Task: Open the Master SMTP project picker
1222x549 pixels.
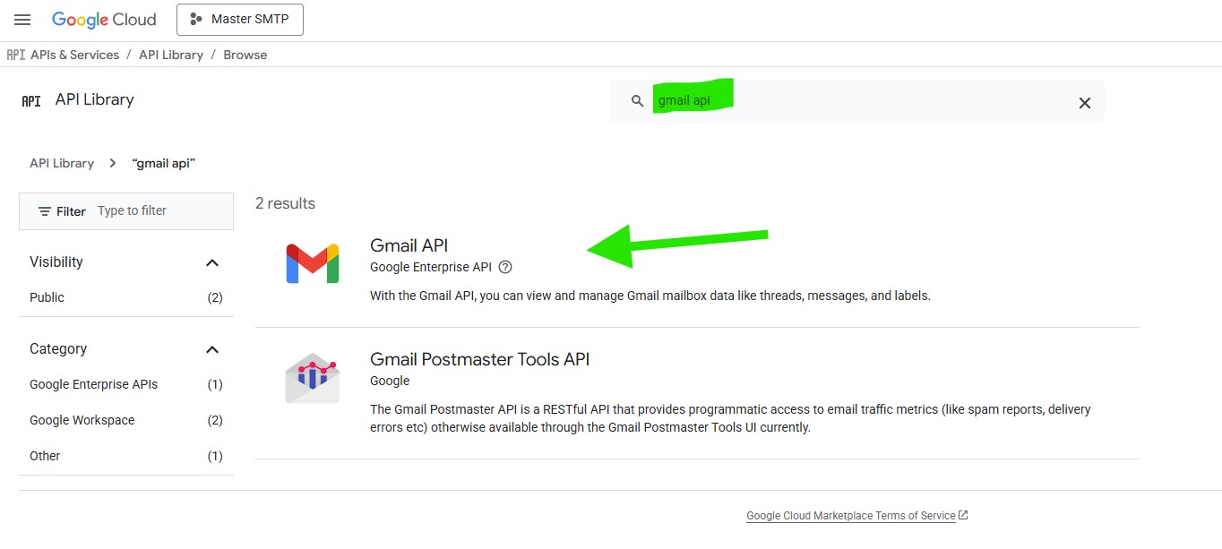Action: [239, 20]
